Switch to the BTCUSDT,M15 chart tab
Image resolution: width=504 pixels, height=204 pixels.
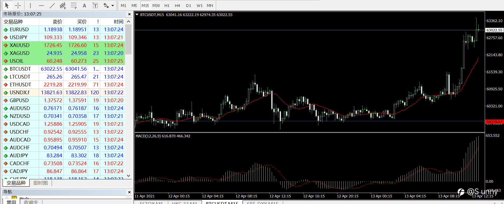pyautogui.click(x=222, y=202)
